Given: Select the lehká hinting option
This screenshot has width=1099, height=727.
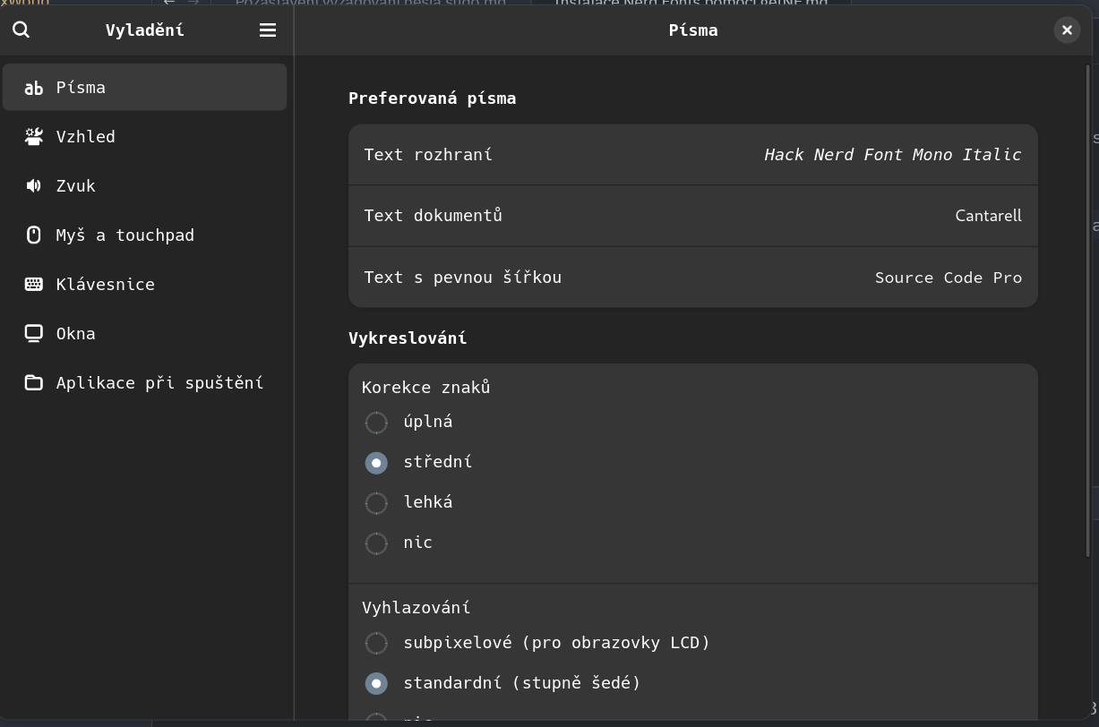Looking at the screenshot, I should click(376, 503).
